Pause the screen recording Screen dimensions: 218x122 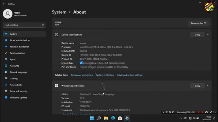point(199,112)
